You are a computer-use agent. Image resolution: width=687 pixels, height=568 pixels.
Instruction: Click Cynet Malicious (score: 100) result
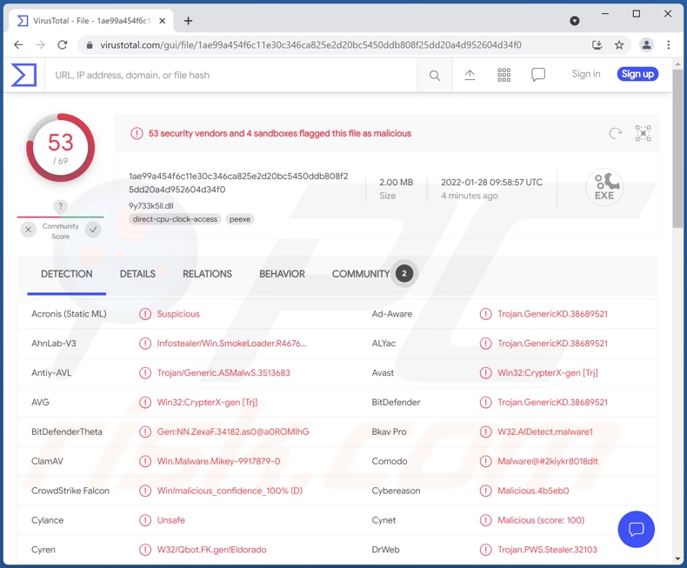(x=541, y=520)
